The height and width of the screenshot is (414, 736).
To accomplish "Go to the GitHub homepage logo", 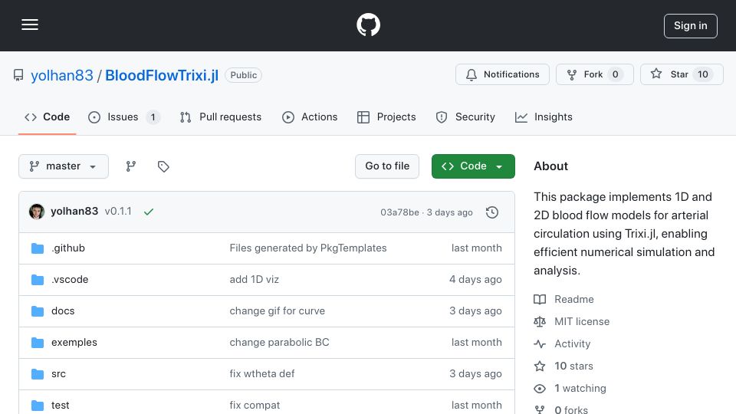I will [368, 25].
